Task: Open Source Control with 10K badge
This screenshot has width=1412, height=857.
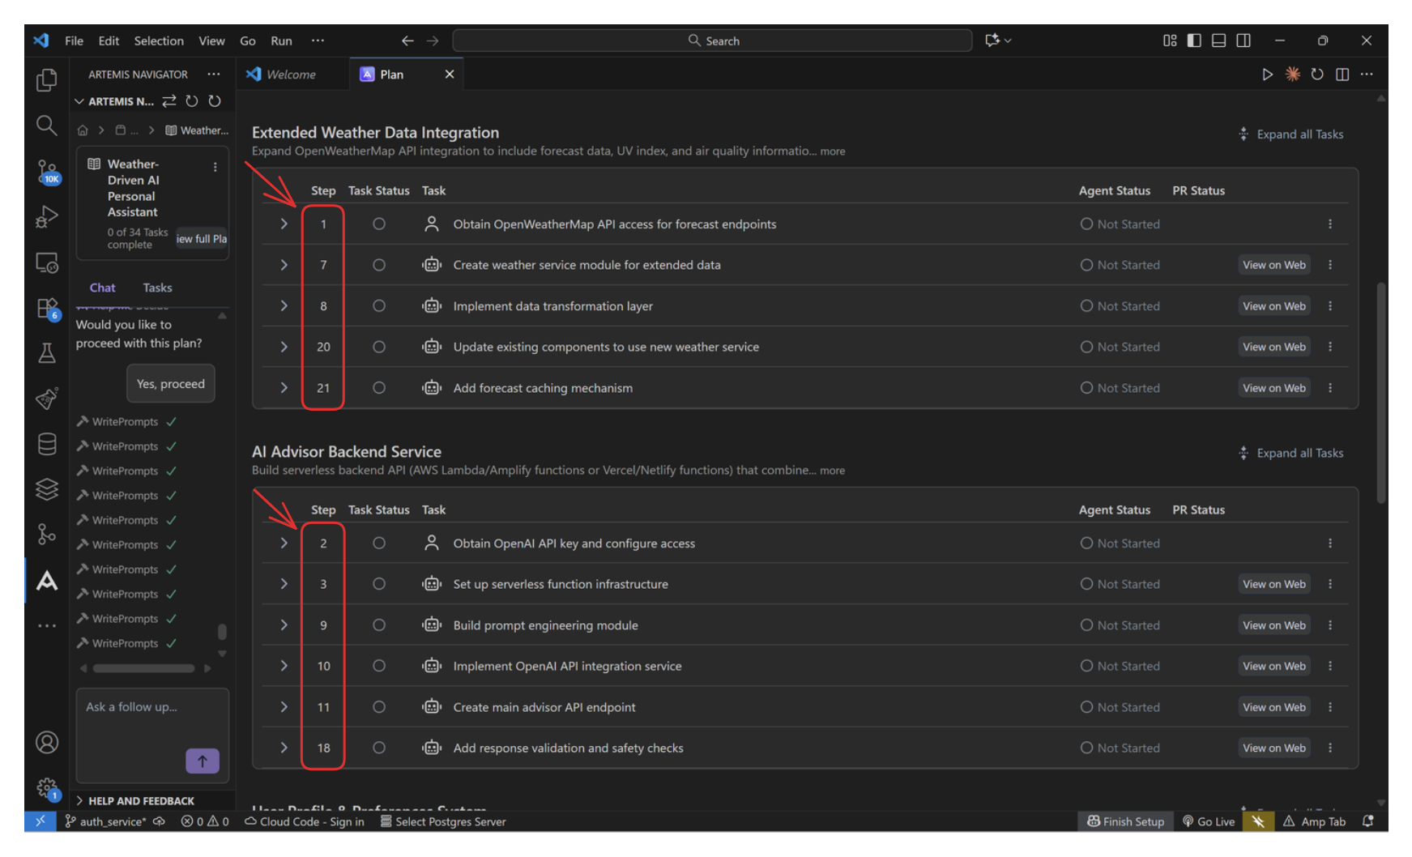Action: click(x=47, y=172)
